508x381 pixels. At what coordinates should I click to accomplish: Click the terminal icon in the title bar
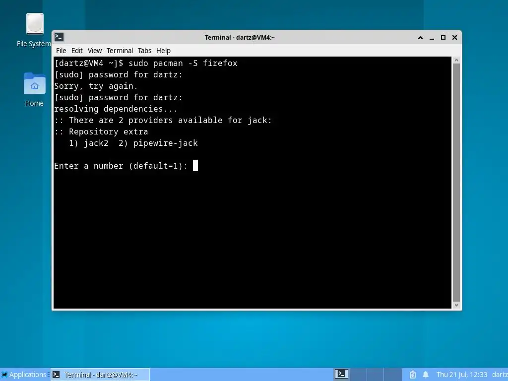(59, 37)
